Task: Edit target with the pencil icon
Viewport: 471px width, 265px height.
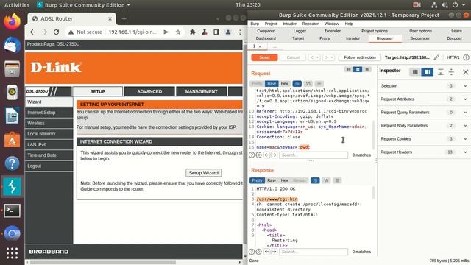Action: tap(436, 57)
